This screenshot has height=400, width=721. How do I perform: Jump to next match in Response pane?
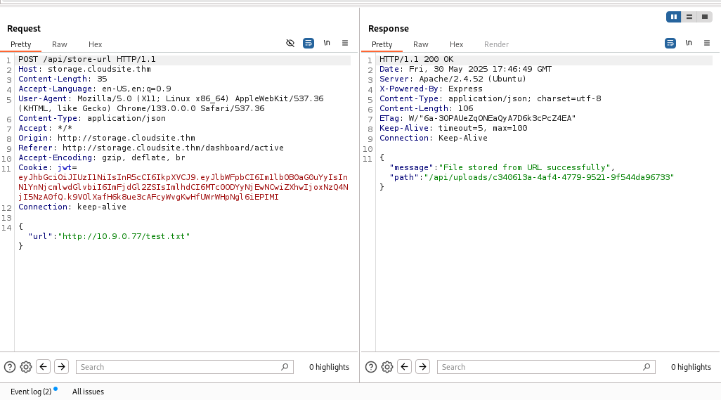[422, 366]
